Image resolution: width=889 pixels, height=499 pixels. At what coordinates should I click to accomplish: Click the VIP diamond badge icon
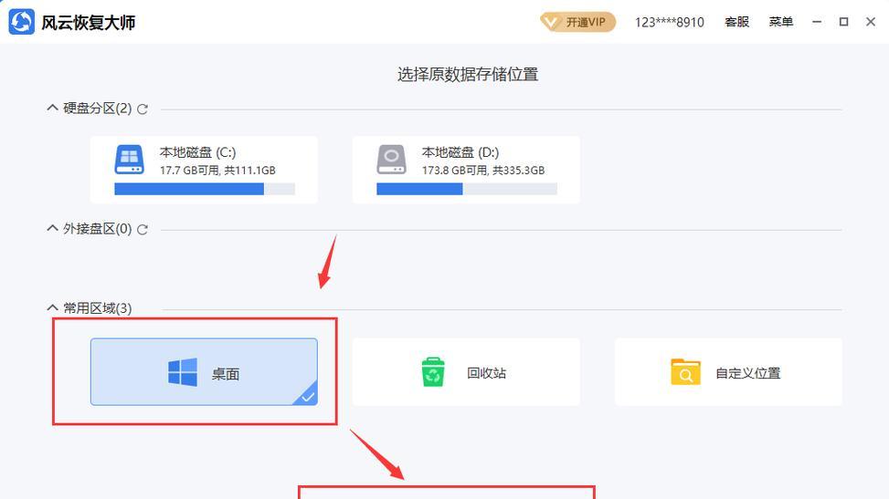click(550, 22)
